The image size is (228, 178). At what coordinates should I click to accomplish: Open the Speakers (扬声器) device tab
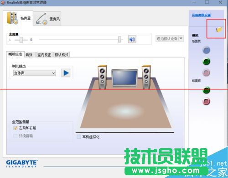point(18,18)
